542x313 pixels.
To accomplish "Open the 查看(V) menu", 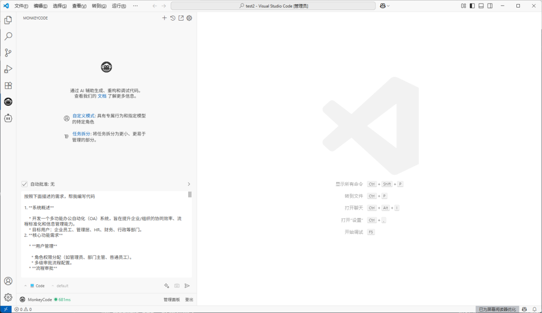I will pos(79,6).
